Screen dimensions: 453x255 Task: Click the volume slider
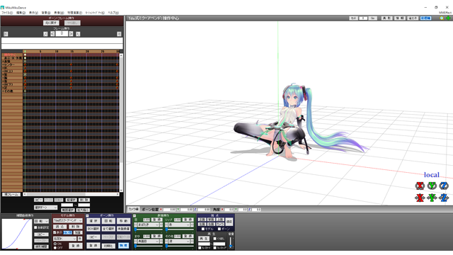click(x=231, y=242)
